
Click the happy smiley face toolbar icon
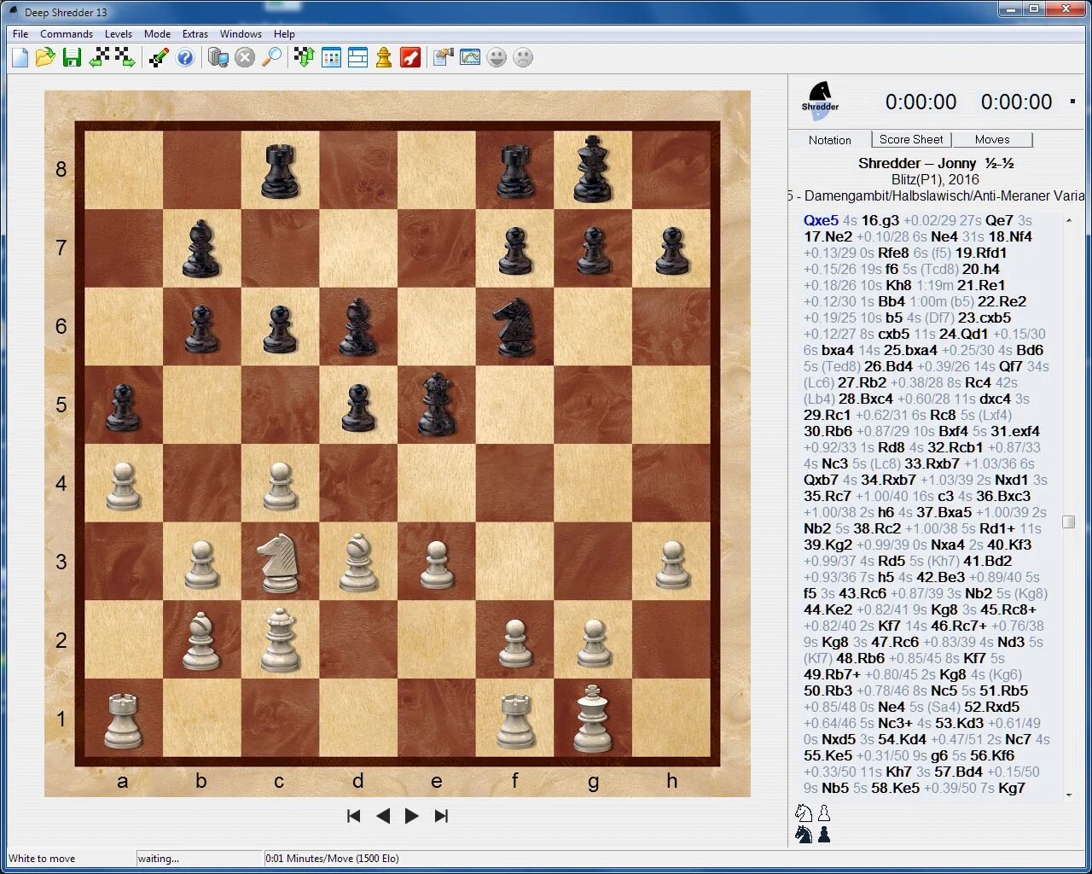pos(496,57)
